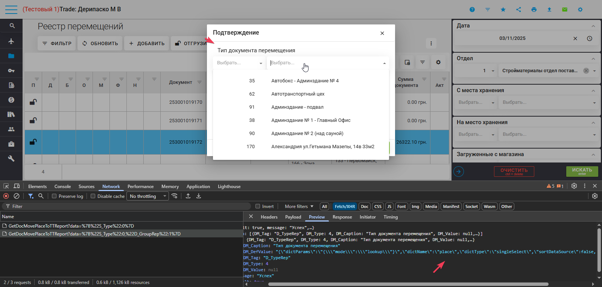
Task: Click the upload arrow icon in header
Action: click(x=549, y=9)
